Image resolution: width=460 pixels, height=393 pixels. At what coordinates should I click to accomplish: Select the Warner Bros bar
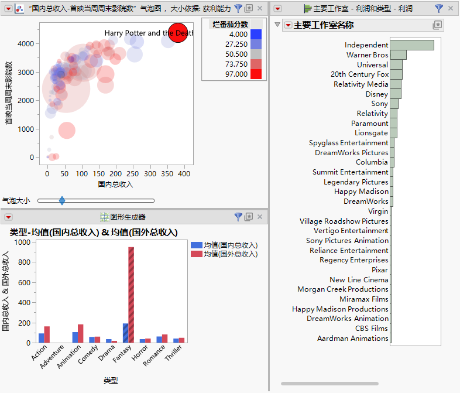pos(399,55)
